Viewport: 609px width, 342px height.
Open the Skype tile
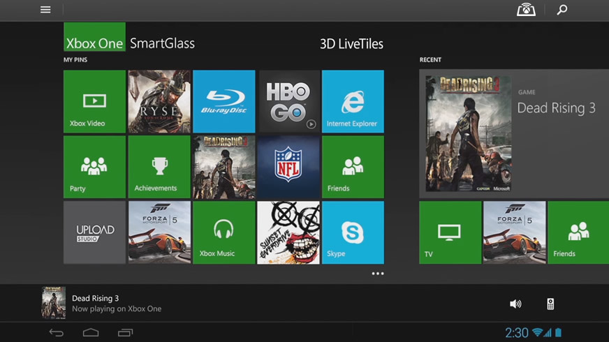coord(353,232)
